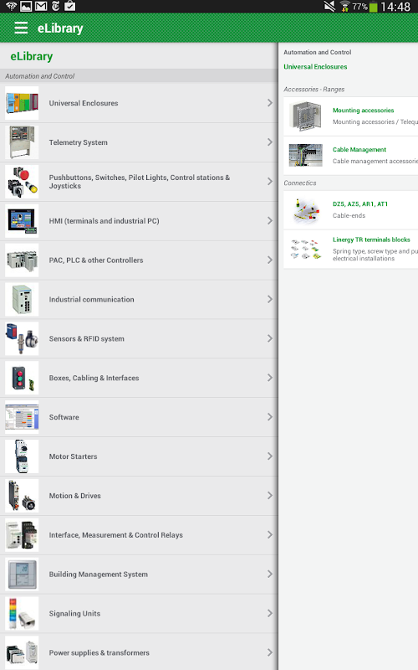Open Boxes, Cabling & Interfaces category
Screen dimensions: 418x670
tap(139, 379)
